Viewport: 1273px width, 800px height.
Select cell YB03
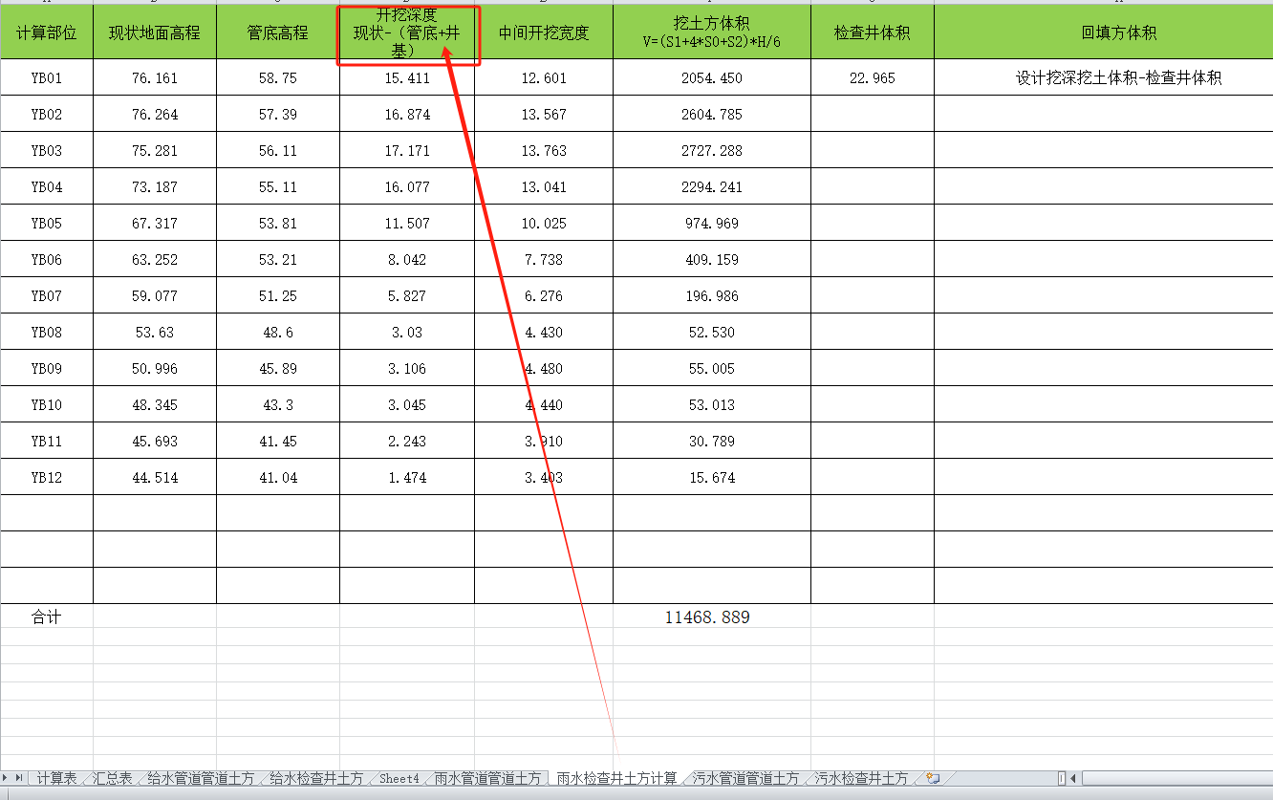click(x=47, y=150)
